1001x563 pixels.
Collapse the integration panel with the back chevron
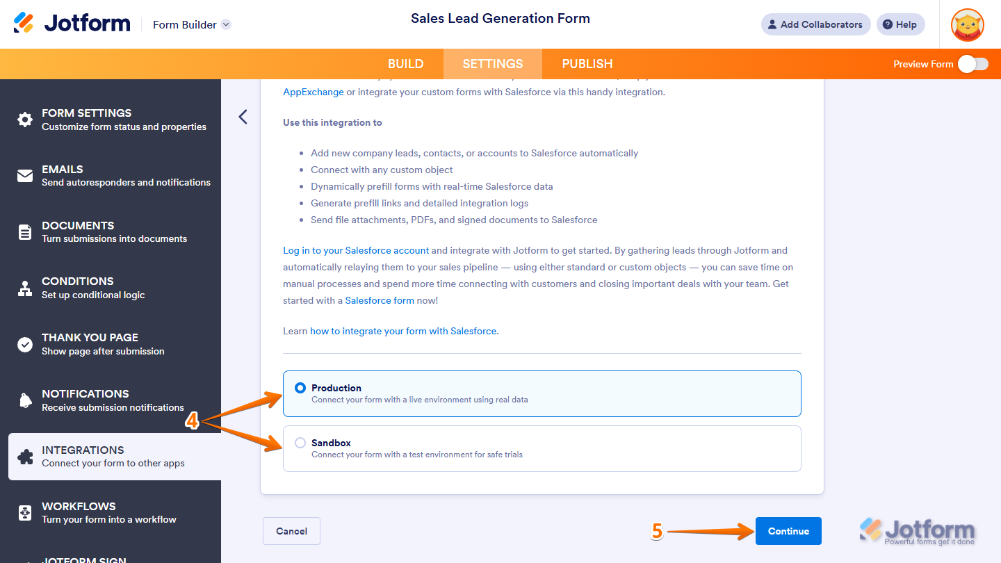pos(243,117)
